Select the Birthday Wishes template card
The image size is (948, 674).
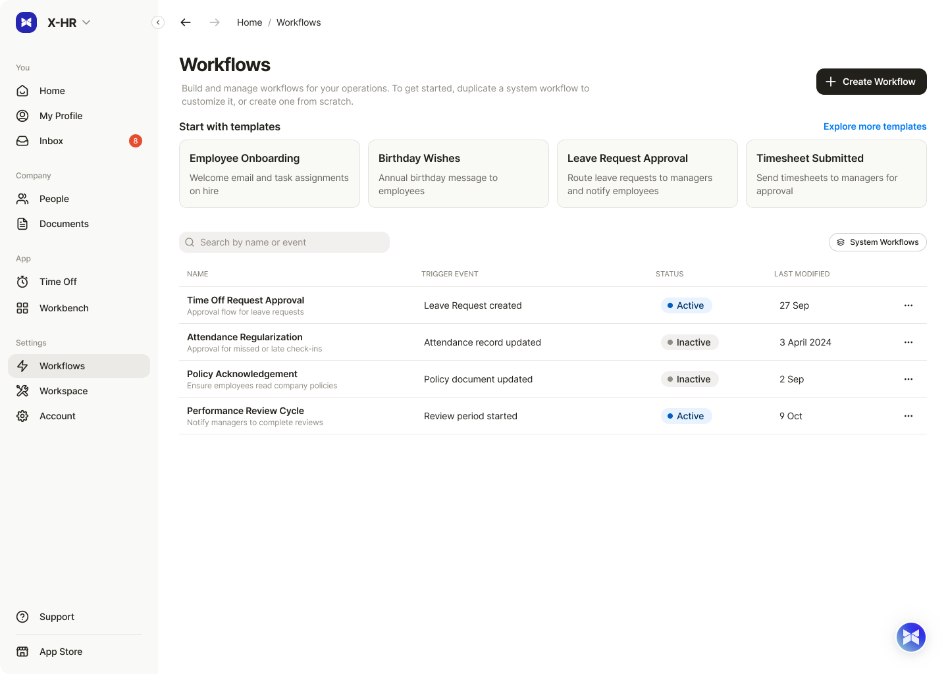click(x=458, y=174)
